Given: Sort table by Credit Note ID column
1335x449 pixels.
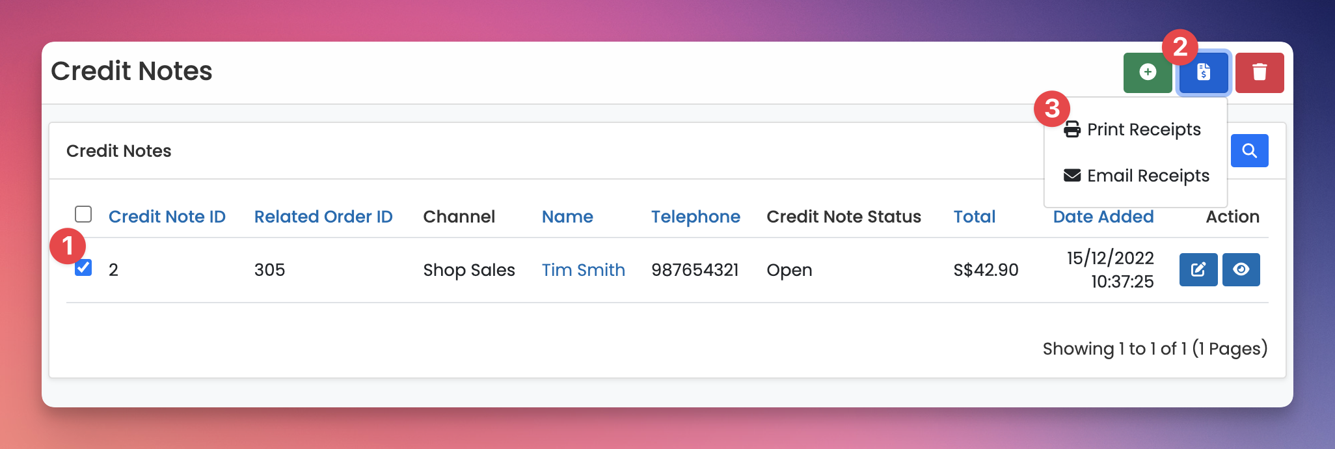Looking at the screenshot, I should pos(167,217).
